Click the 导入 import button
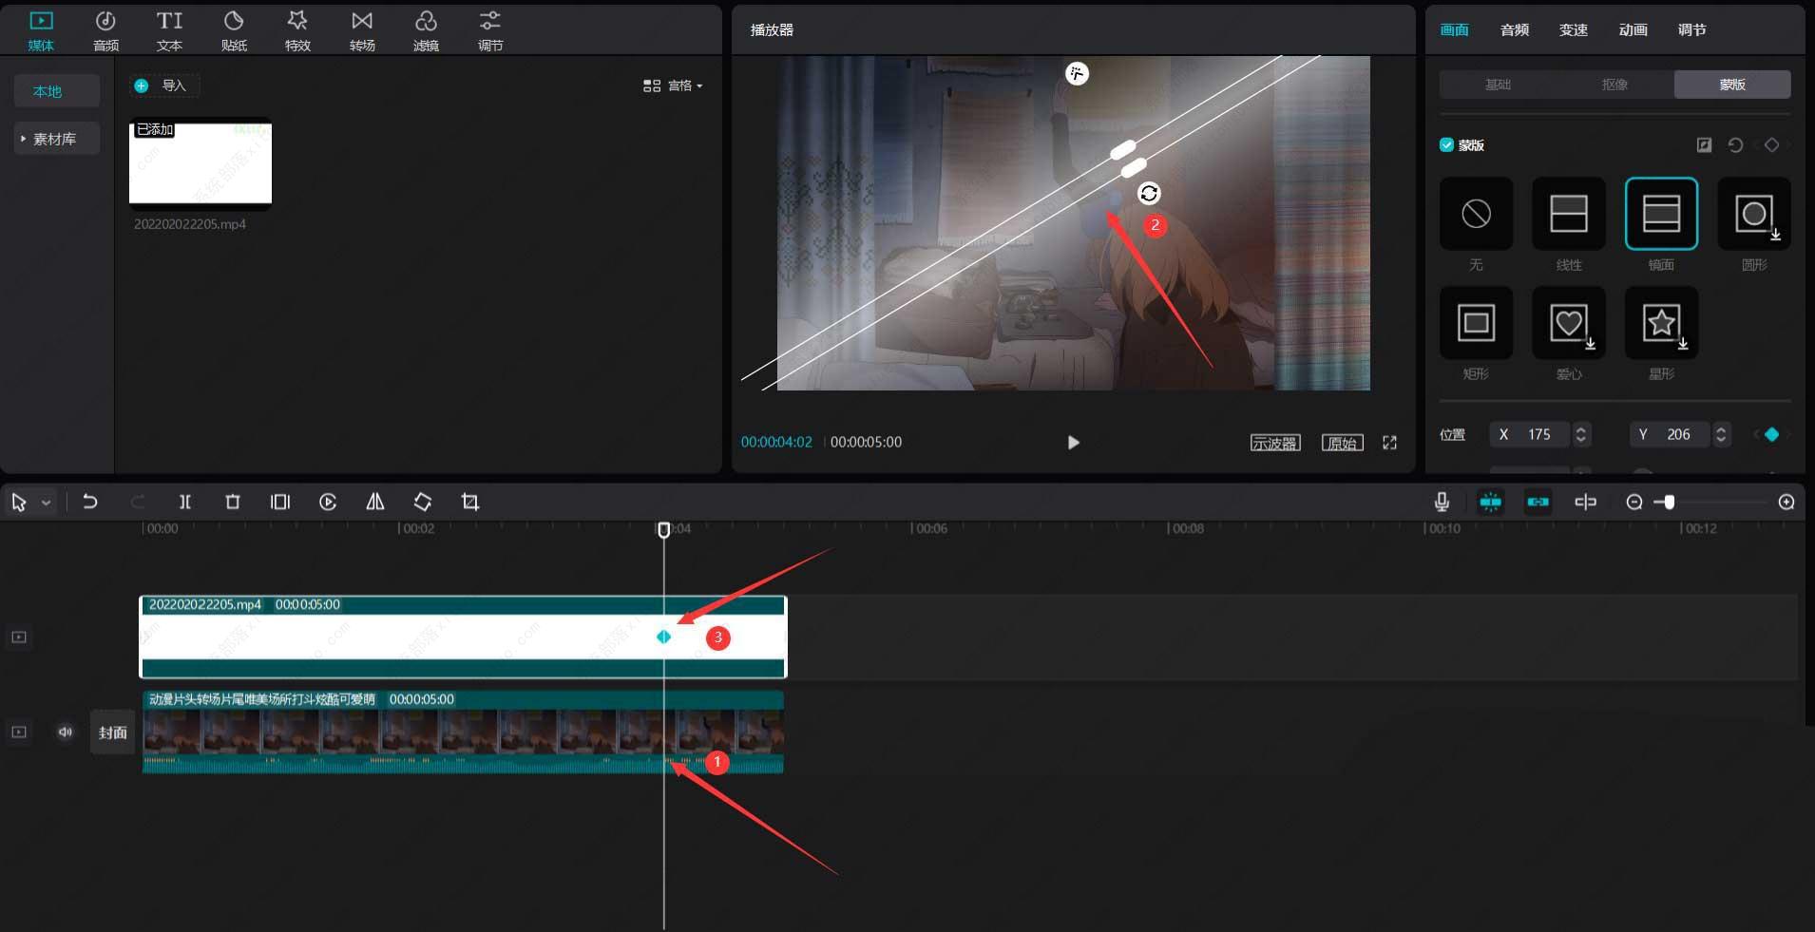This screenshot has width=1815, height=932. 164,86
